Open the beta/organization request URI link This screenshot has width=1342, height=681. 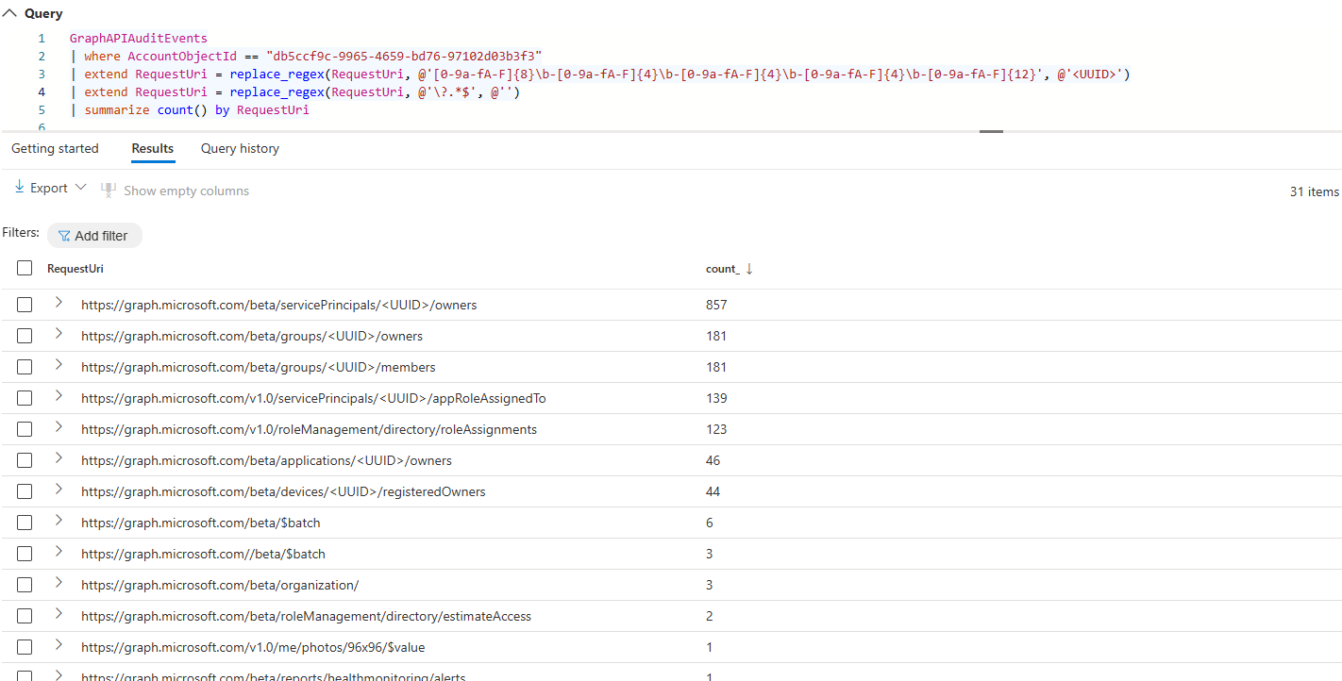coord(218,584)
